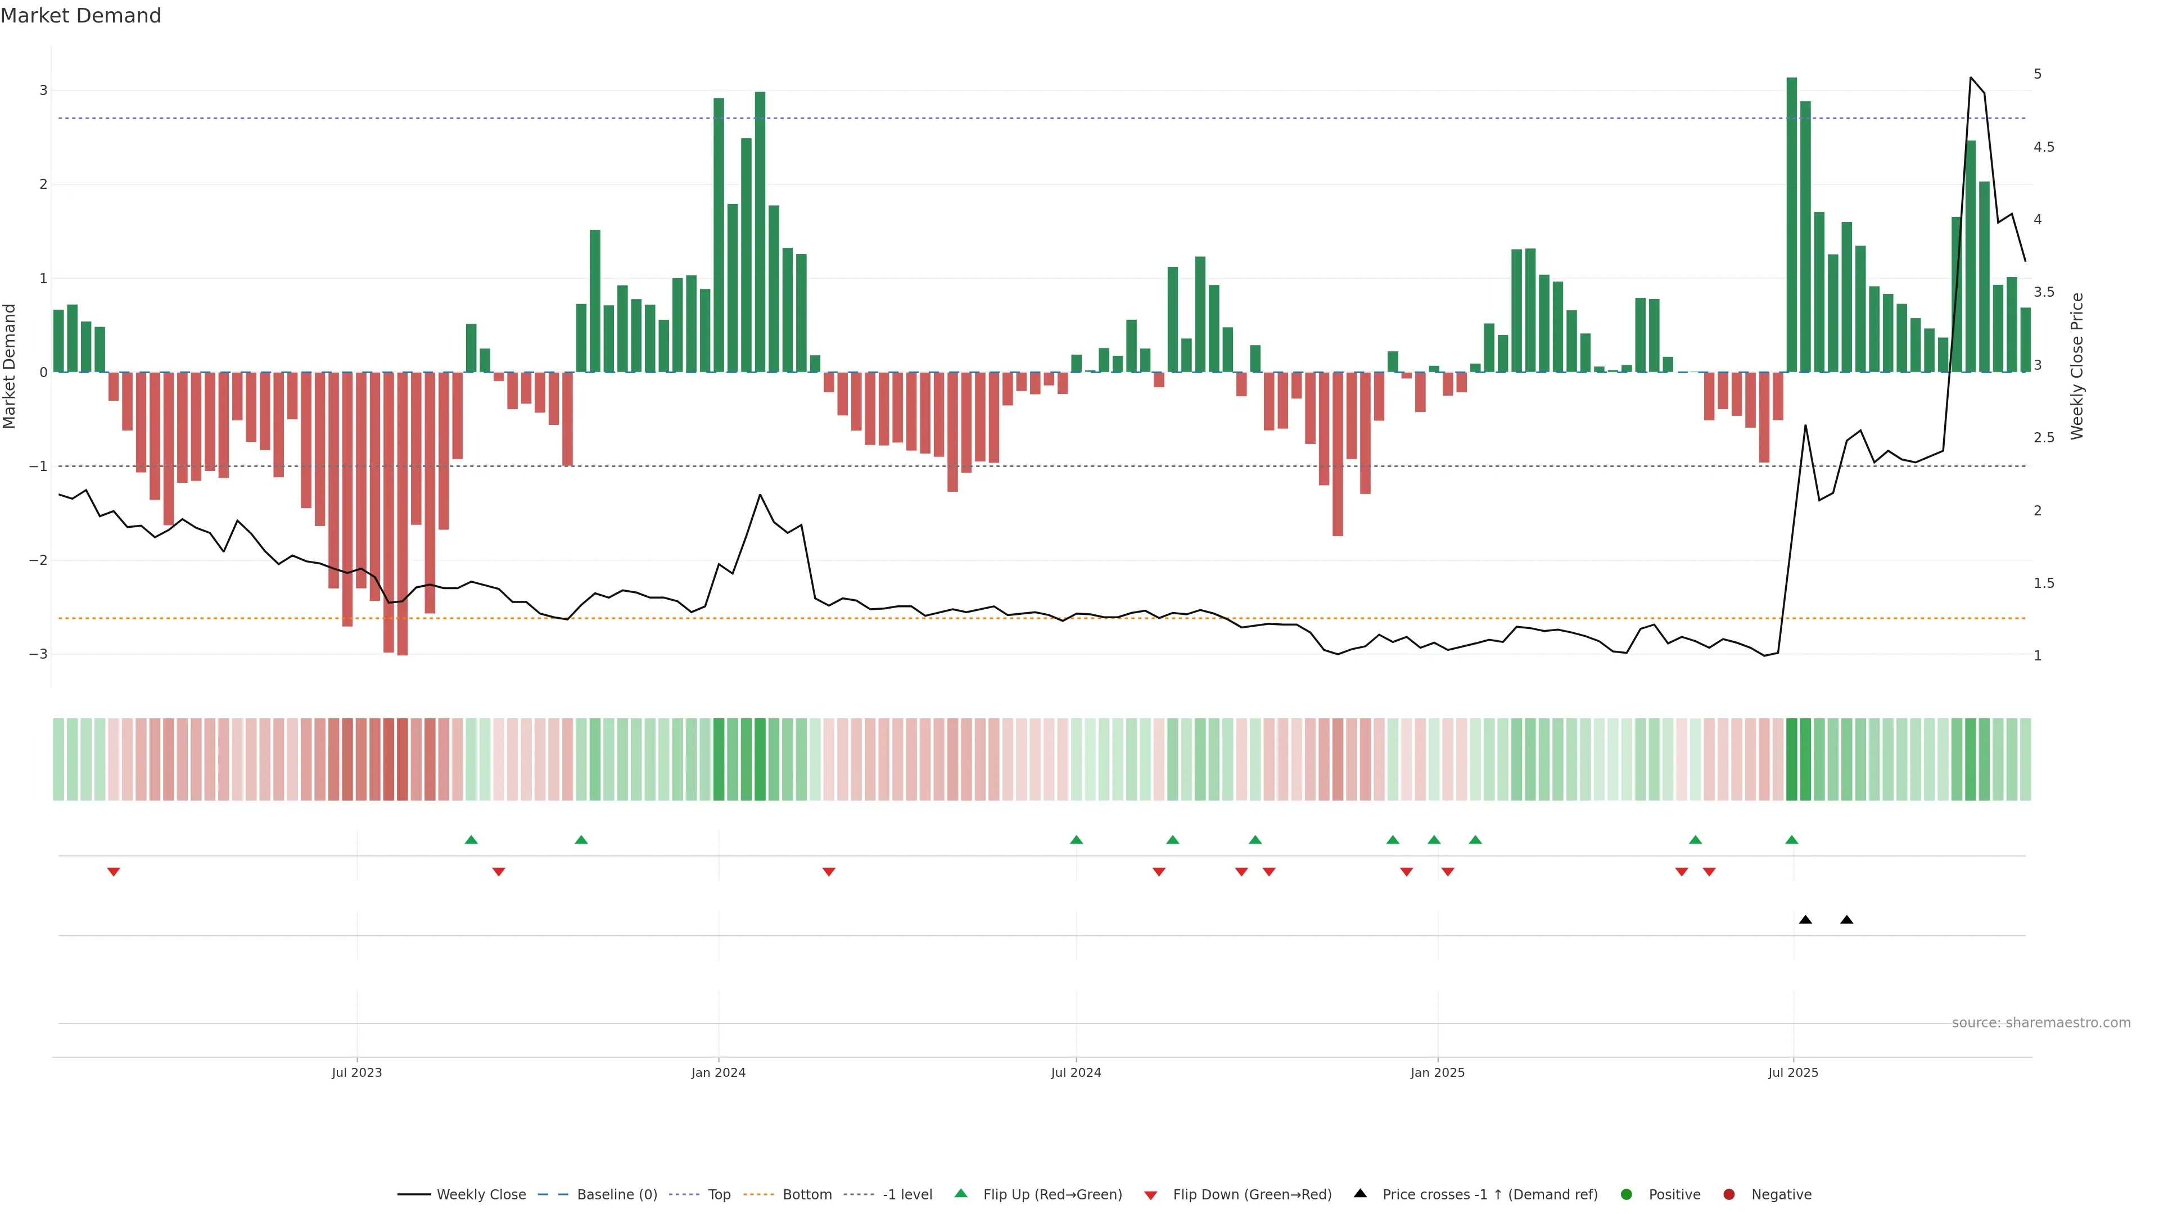
Task: Click first black price-cross marker after Jul 2025
Action: pyautogui.click(x=1805, y=920)
